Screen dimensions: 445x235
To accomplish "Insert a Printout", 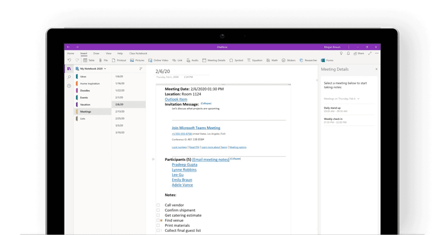I will click(119, 60).
